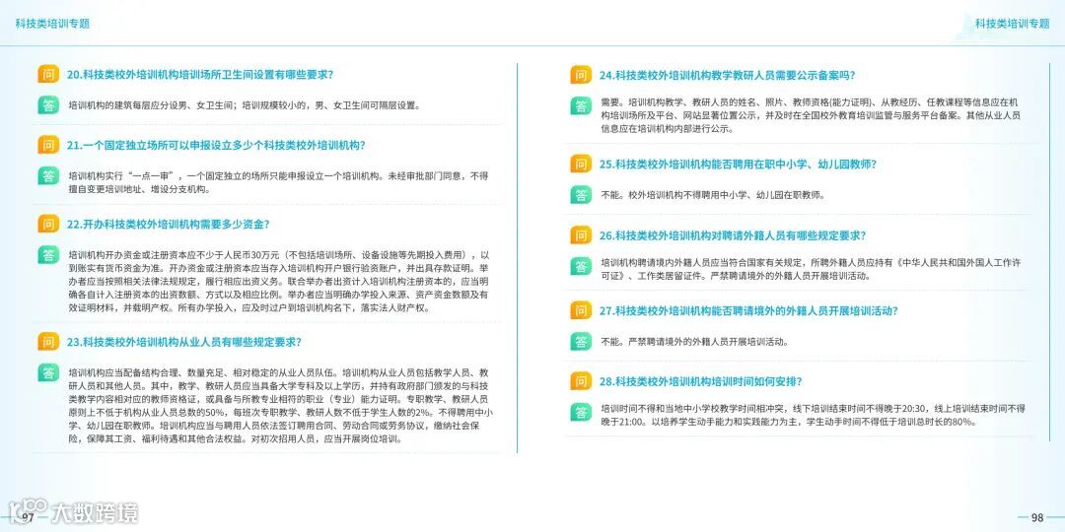1065x532 pixels.
Task: Click the green 答 icon under question 28
Action: (x=580, y=412)
